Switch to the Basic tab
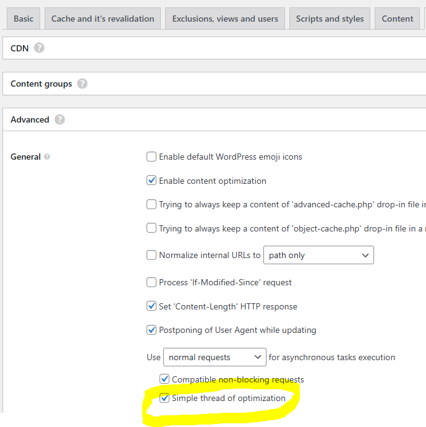 point(23,19)
